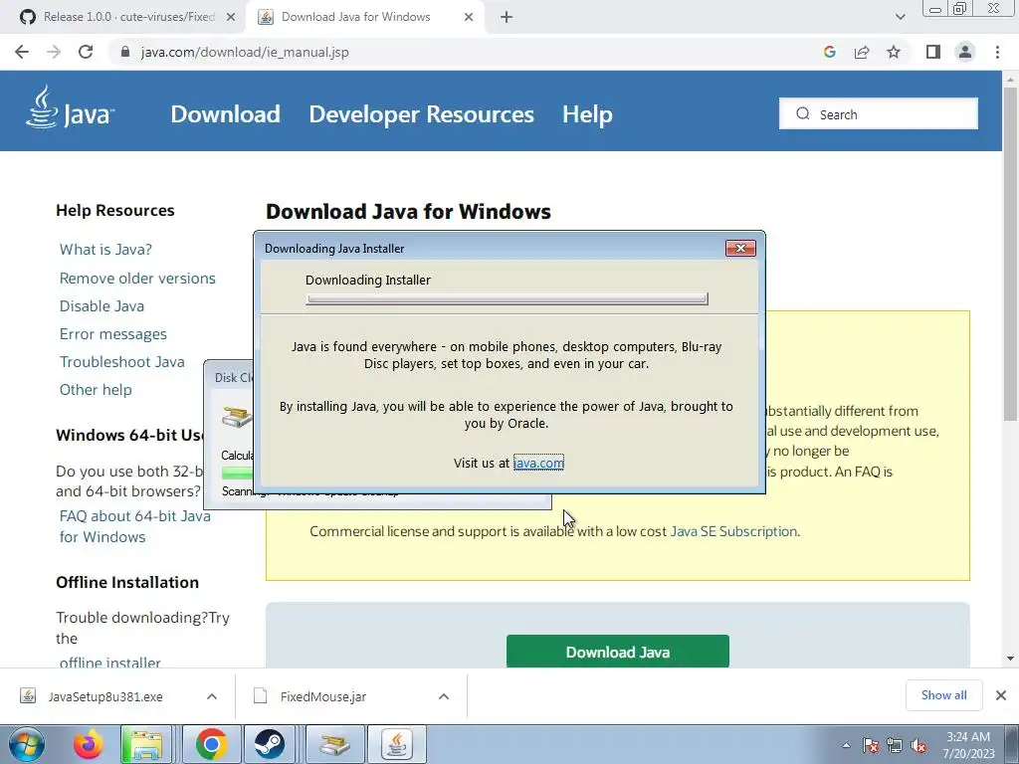1019x764 pixels.
Task: Open the Developer Resources menu
Action: [x=421, y=114]
